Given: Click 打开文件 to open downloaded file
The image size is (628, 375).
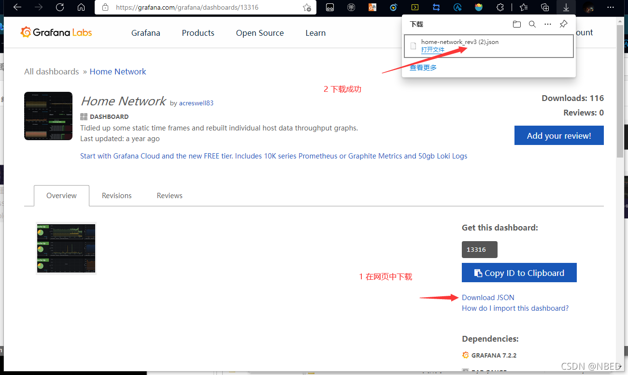Looking at the screenshot, I should pyautogui.click(x=433, y=49).
